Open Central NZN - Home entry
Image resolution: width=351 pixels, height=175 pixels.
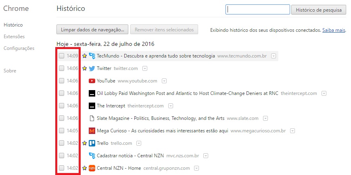pyautogui.click(x=119, y=168)
